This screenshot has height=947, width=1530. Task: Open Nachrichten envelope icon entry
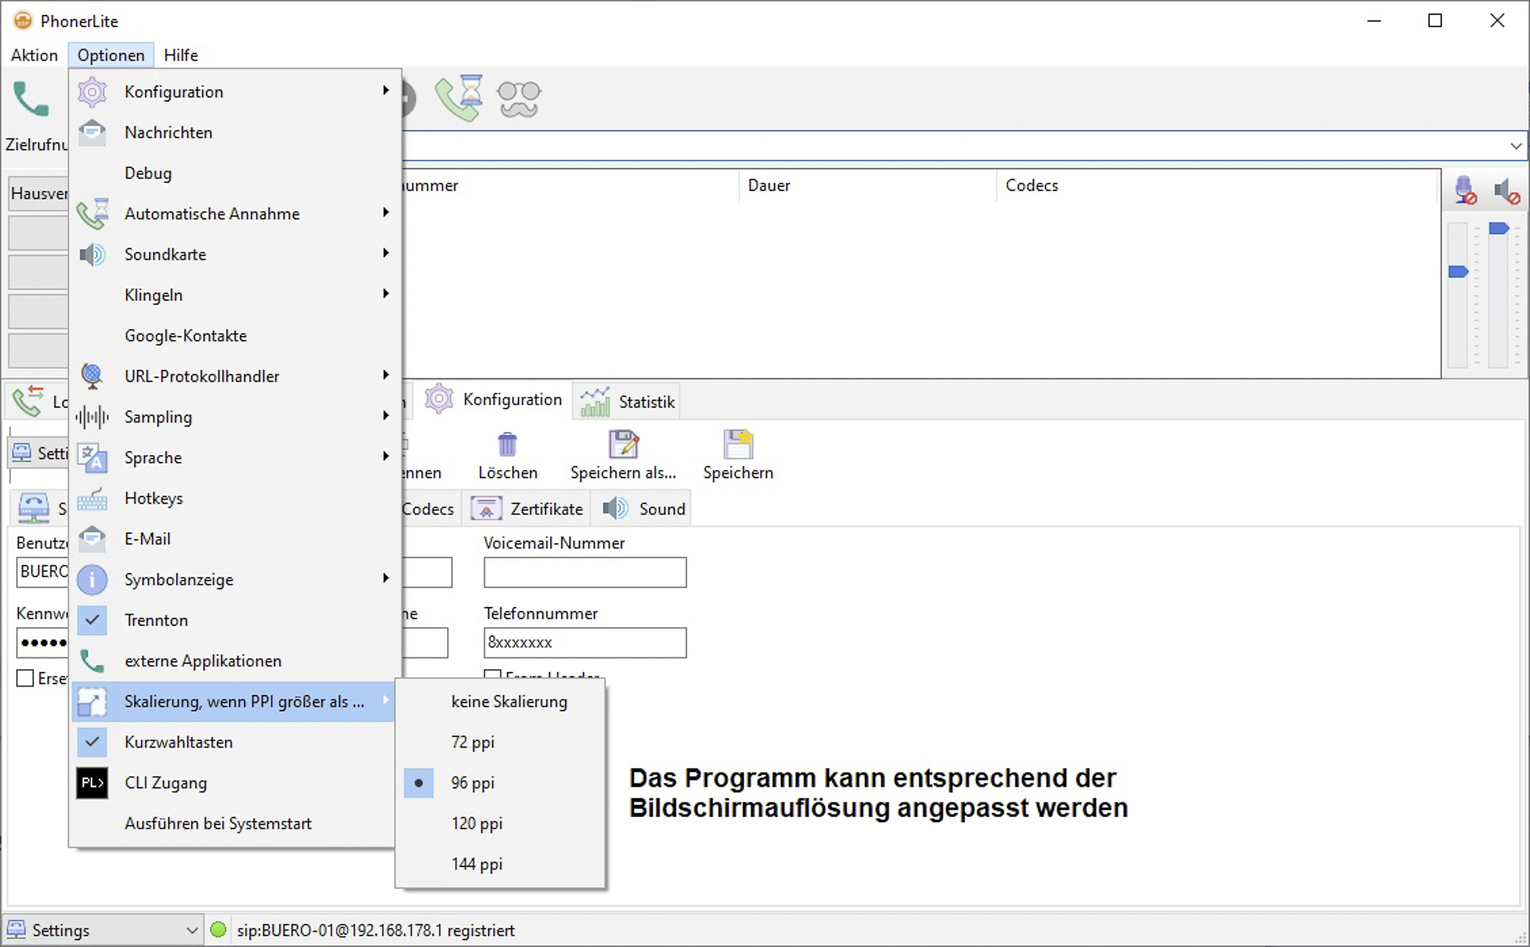(x=92, y=132)
